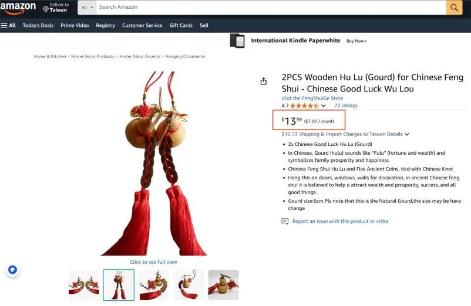471x306 pixels.
Task: Click Hanging Ornaments breadcrumb
Action: [x=185, y=56]
